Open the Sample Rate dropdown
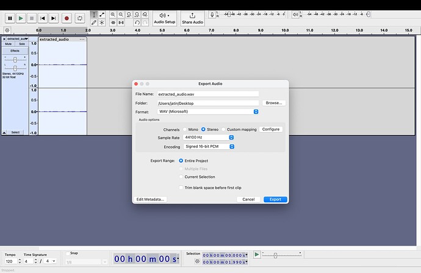 [208, 137]
